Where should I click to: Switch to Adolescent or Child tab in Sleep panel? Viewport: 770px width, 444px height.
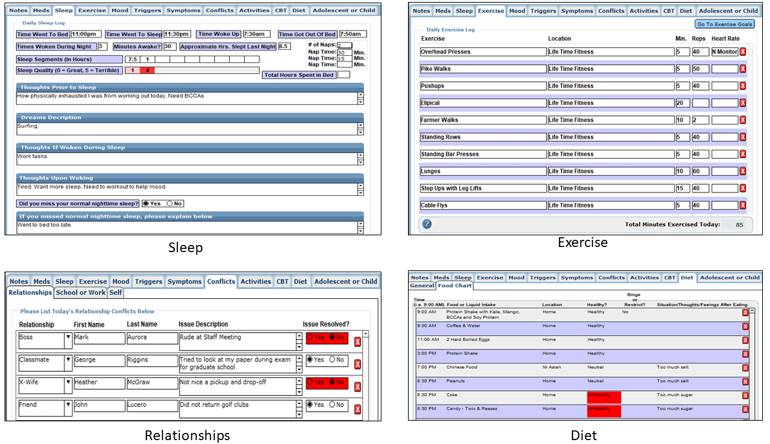(344, 10)
